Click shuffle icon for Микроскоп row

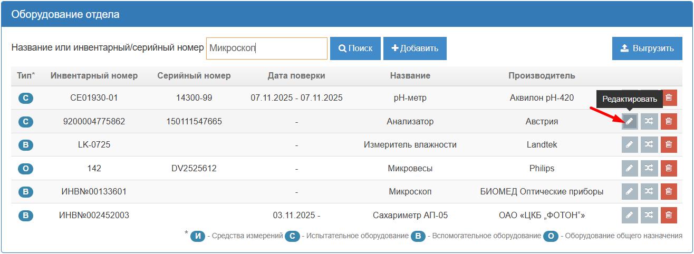649,192
